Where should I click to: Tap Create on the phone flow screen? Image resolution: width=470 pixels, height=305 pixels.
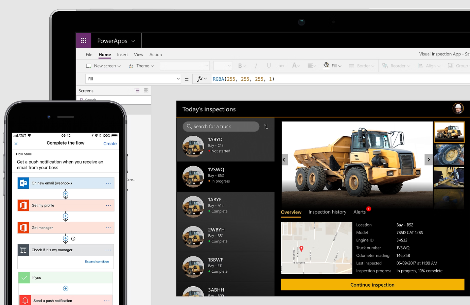[110, 144]
